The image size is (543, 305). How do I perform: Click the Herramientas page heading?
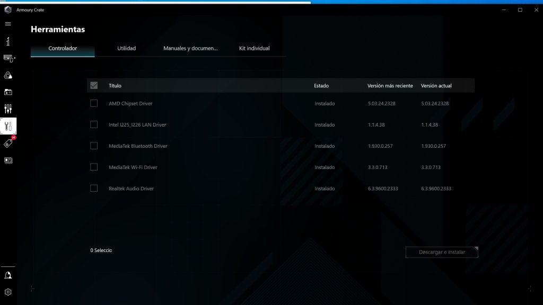(58, 30)
